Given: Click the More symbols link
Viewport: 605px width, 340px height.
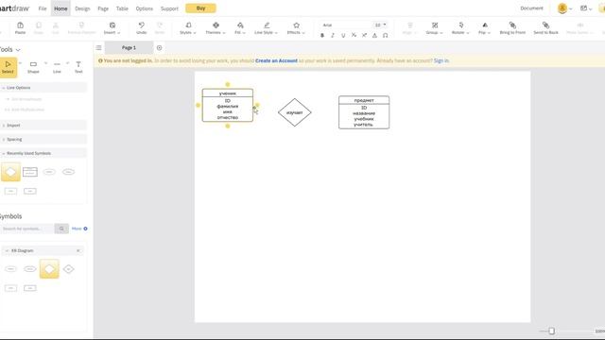Looking at the screenshot, I should [x=79, y=229].
